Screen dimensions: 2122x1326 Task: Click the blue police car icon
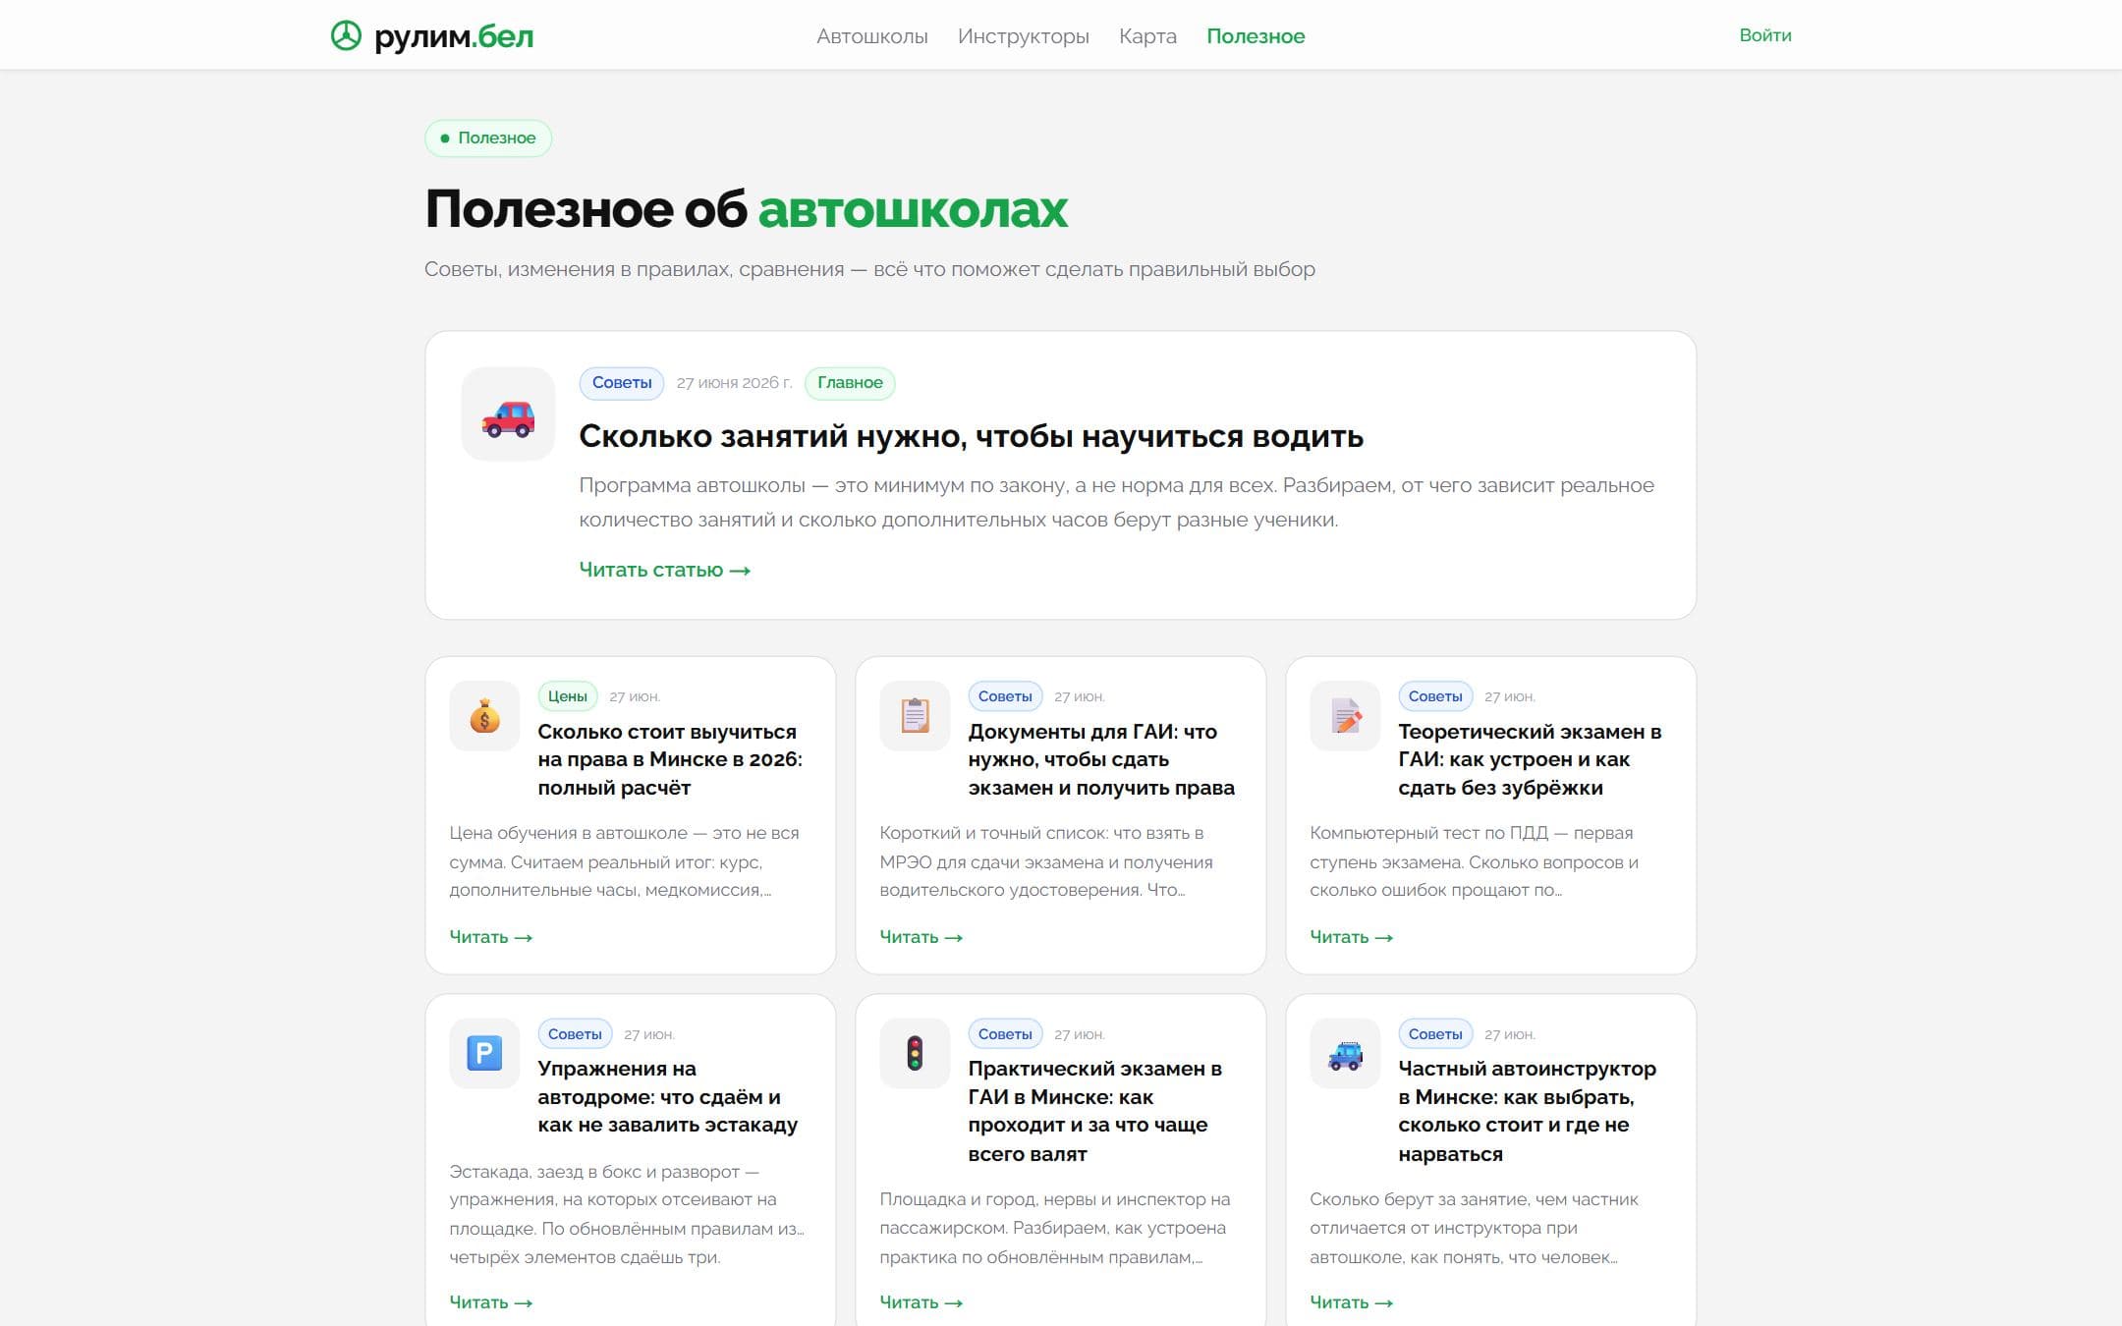pyautogui.click(x=1345, y=1056)
